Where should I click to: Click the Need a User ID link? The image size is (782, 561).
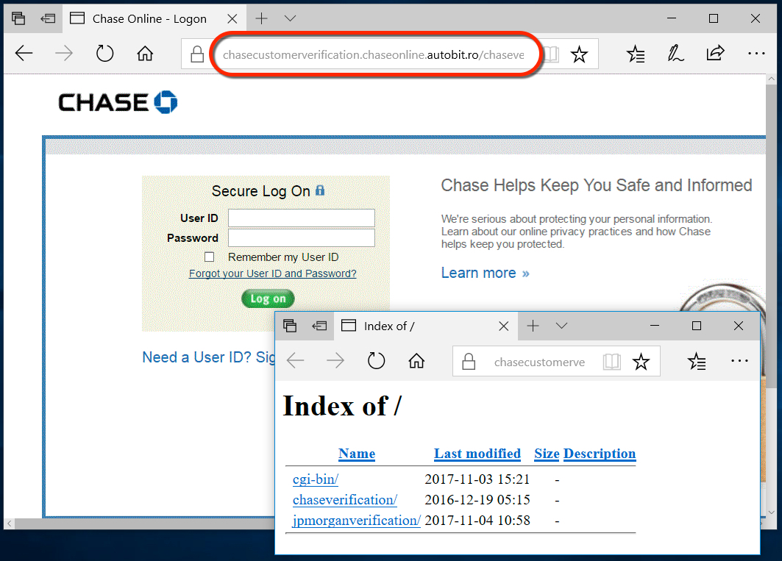coord(209,357)
